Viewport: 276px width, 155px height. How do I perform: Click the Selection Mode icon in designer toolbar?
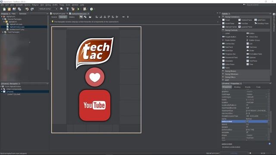[81, 17]
